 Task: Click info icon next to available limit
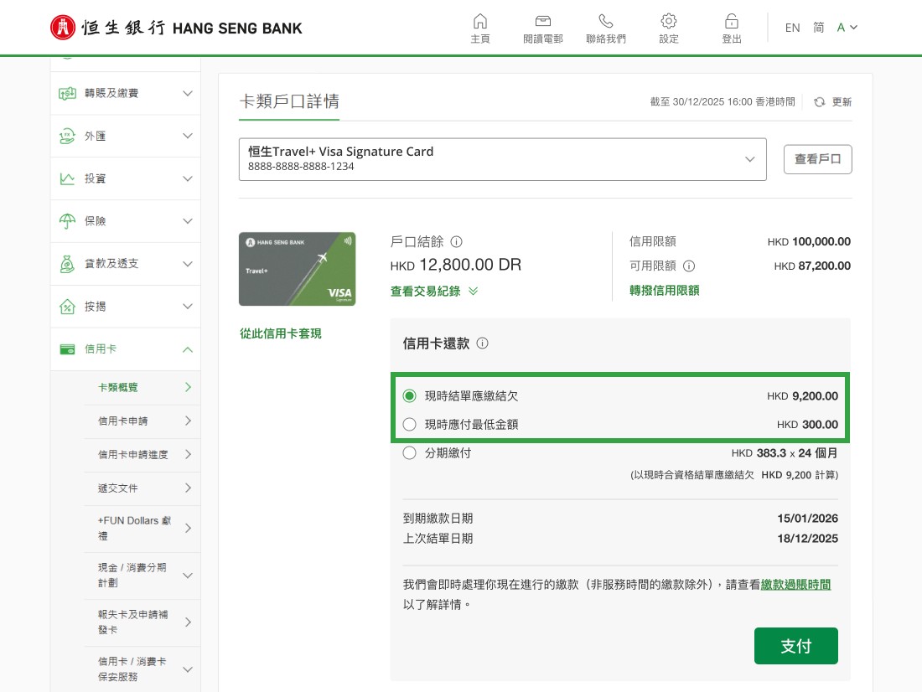[689, 266]
